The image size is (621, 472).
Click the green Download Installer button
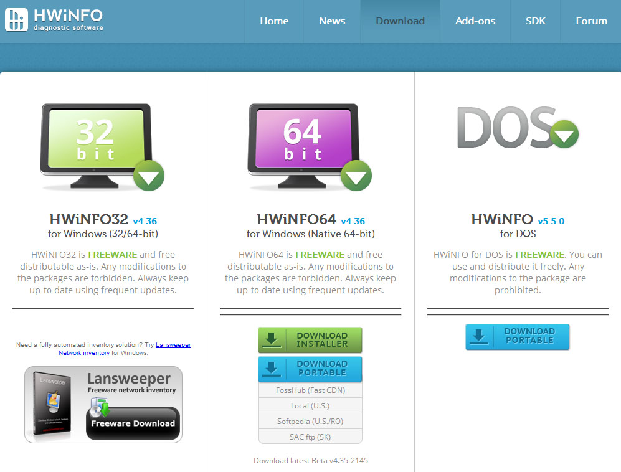click(310, 340)
